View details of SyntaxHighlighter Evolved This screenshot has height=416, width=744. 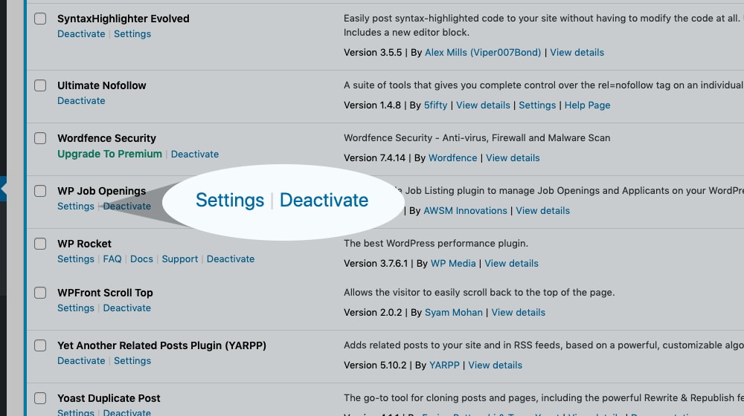click(577, 52)
